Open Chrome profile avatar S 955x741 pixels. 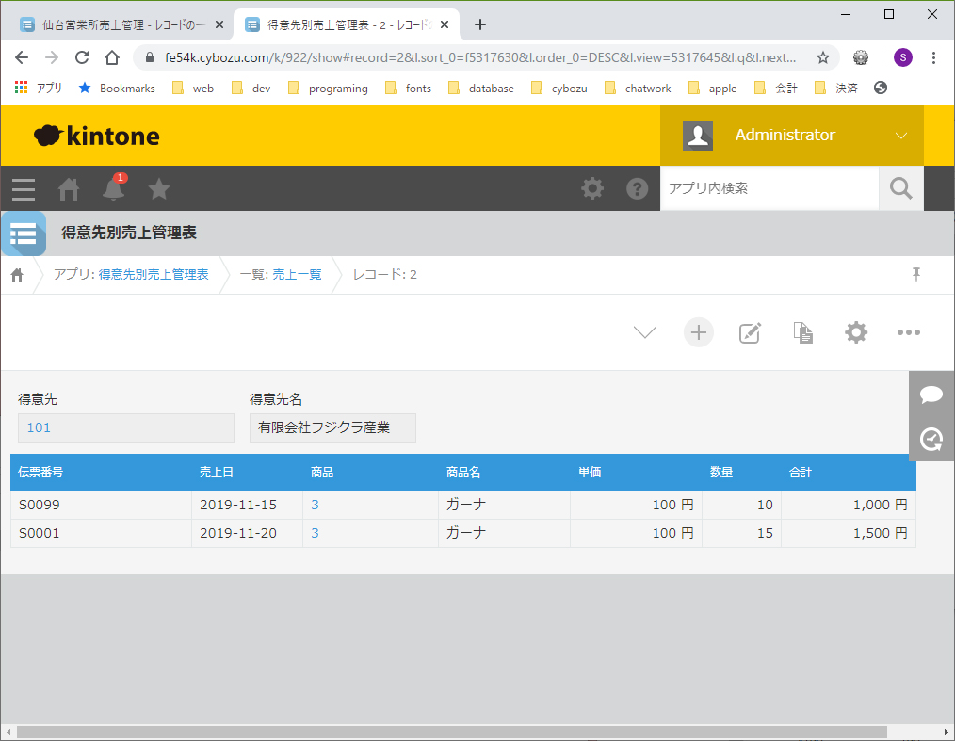[x=902, y=57]
